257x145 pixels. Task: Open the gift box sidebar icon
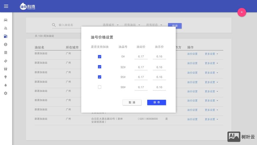[x=5, y=69]
